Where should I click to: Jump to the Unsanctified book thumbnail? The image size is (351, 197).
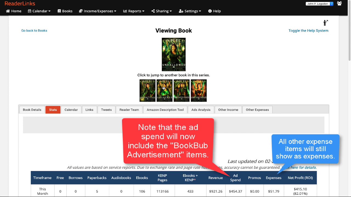click(x=148, y=91)
